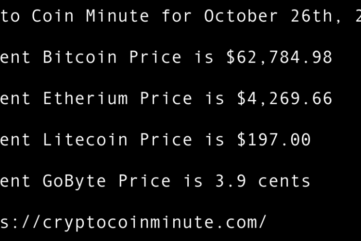Click "Price" in the GoByte line
Screen dimensions: 361x241
tap(144, 181)
